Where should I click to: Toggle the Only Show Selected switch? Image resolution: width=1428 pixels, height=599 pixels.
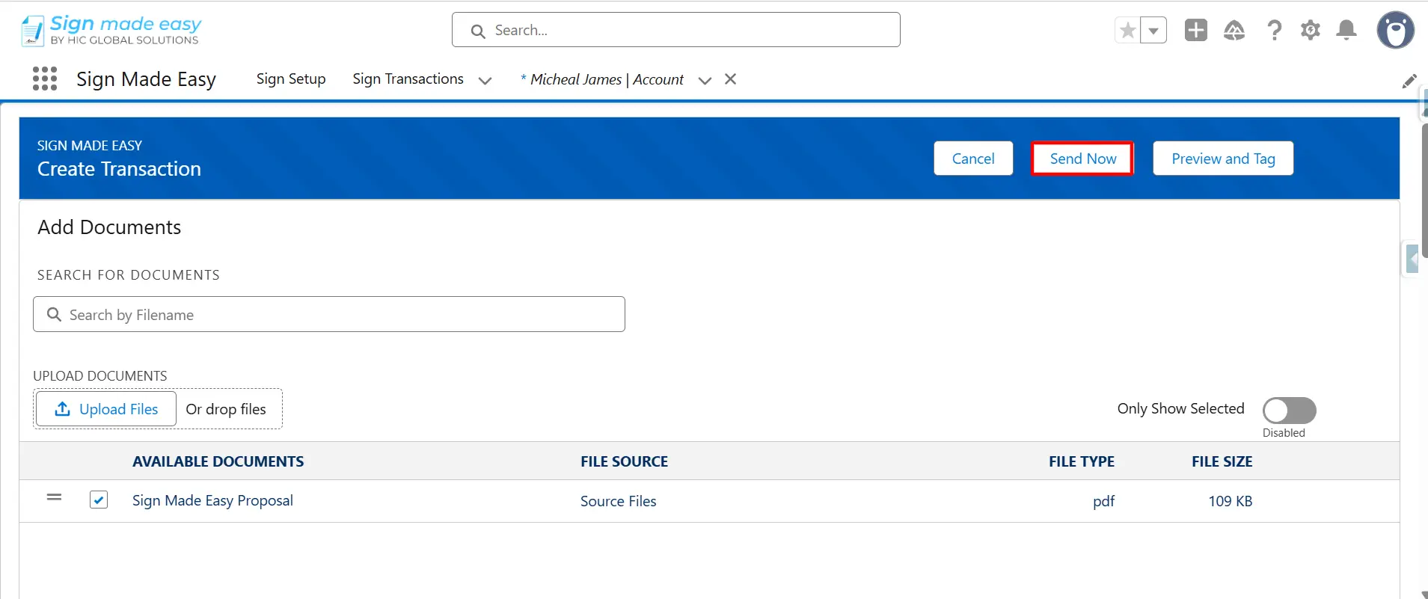click(x=1290, y=410)
